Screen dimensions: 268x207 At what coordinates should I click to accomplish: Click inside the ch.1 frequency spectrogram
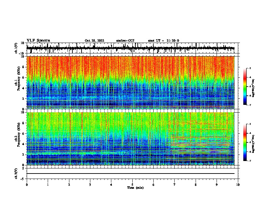[x=130, y=83]
